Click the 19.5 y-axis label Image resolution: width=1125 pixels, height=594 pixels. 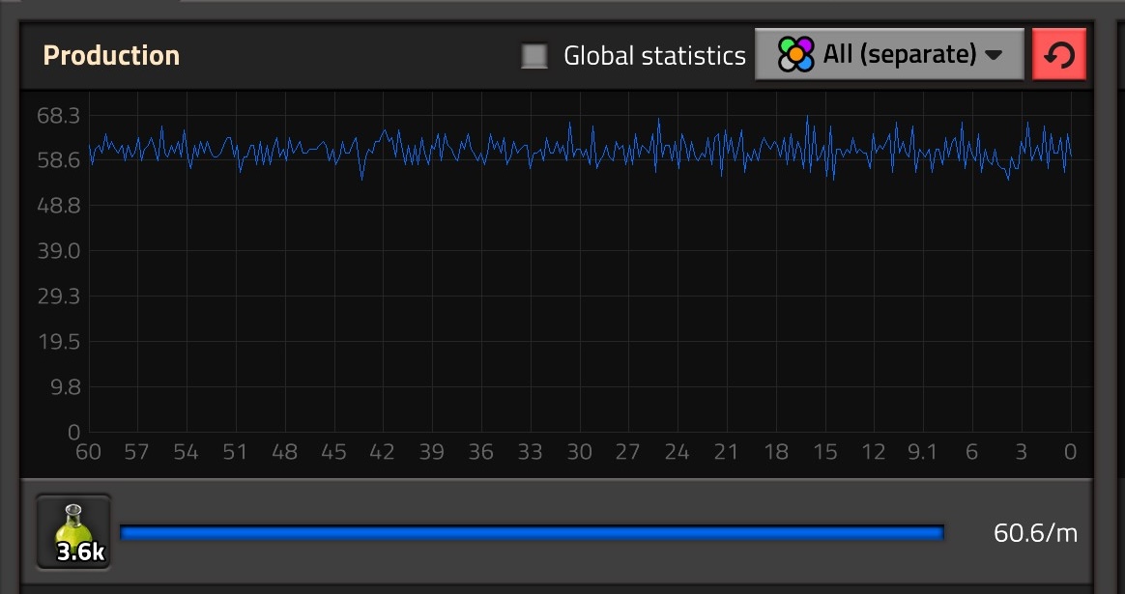click(59, 342)
